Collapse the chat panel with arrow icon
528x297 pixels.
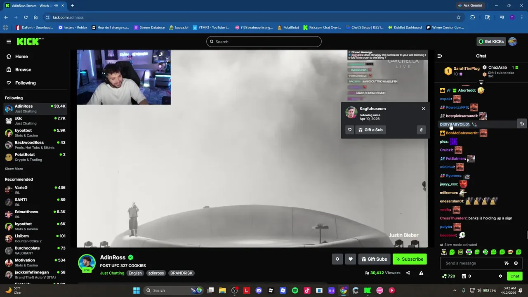tap(440, 56)
